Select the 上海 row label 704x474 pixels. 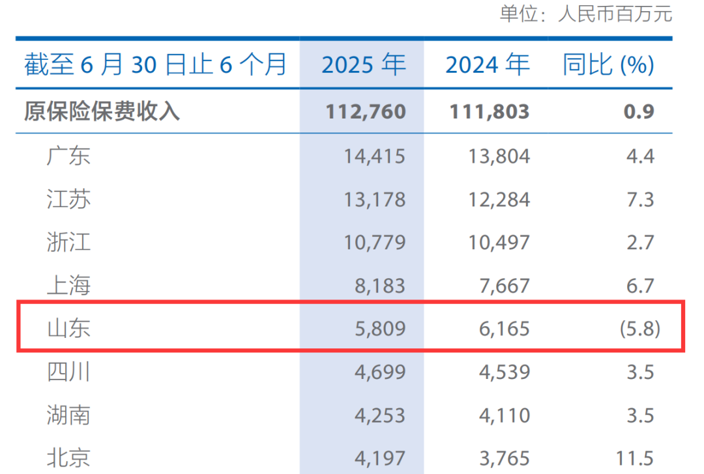pos(68,285)
